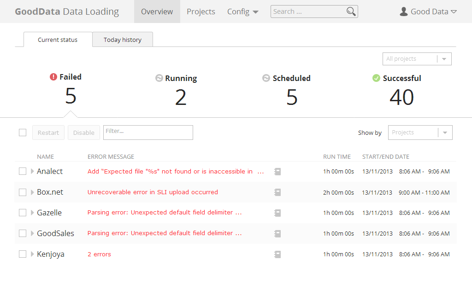
Task: Switch to the Current status tab
Action: pos(58,40)
